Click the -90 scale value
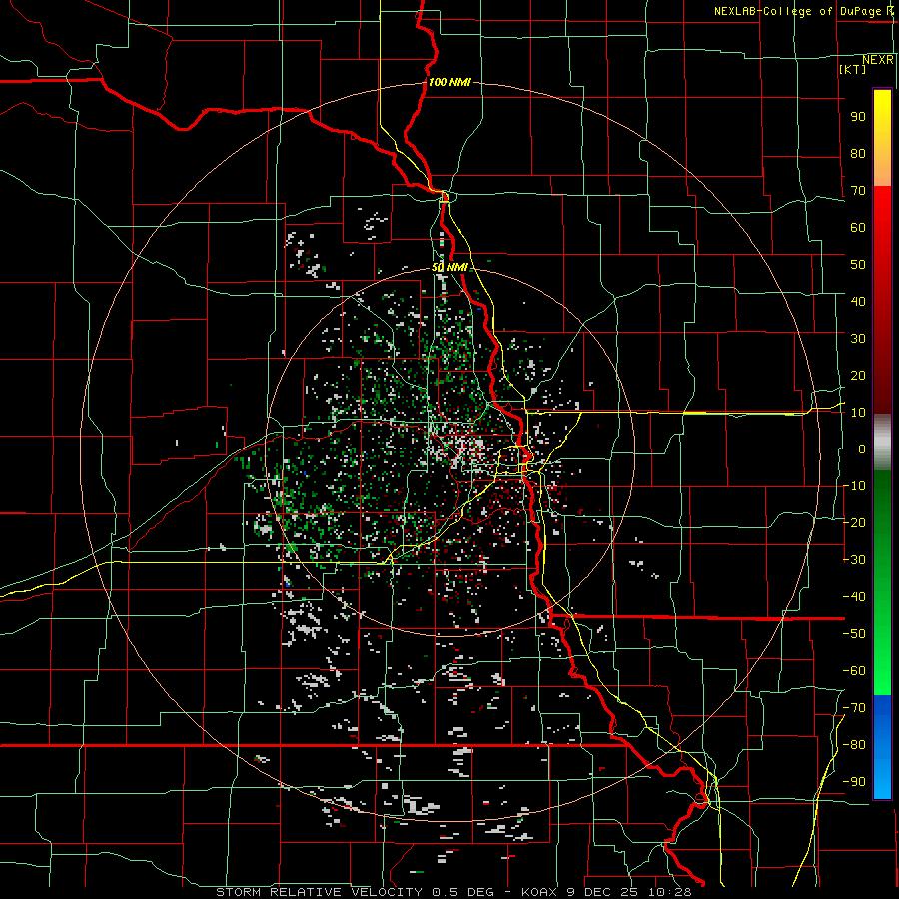This screenshot has width=899, height=899. pos(854,782)
